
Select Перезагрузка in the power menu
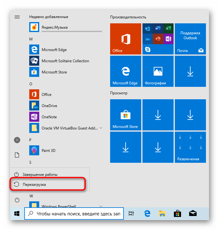pos(50,184)
